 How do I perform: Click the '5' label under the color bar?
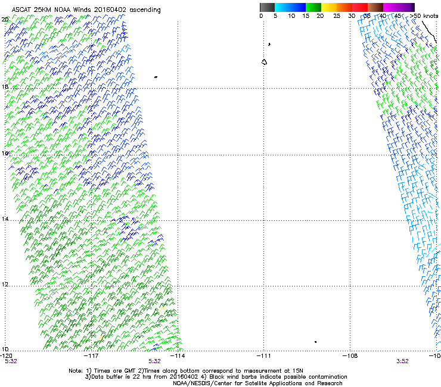coord(275,15)
